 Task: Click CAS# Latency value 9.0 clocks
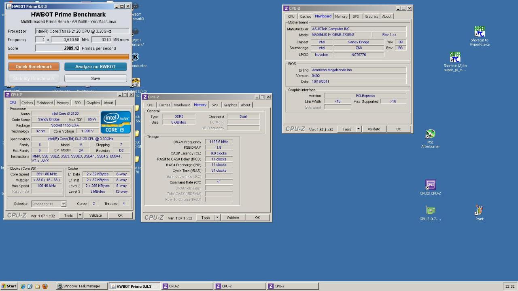(x=219, y=153)
